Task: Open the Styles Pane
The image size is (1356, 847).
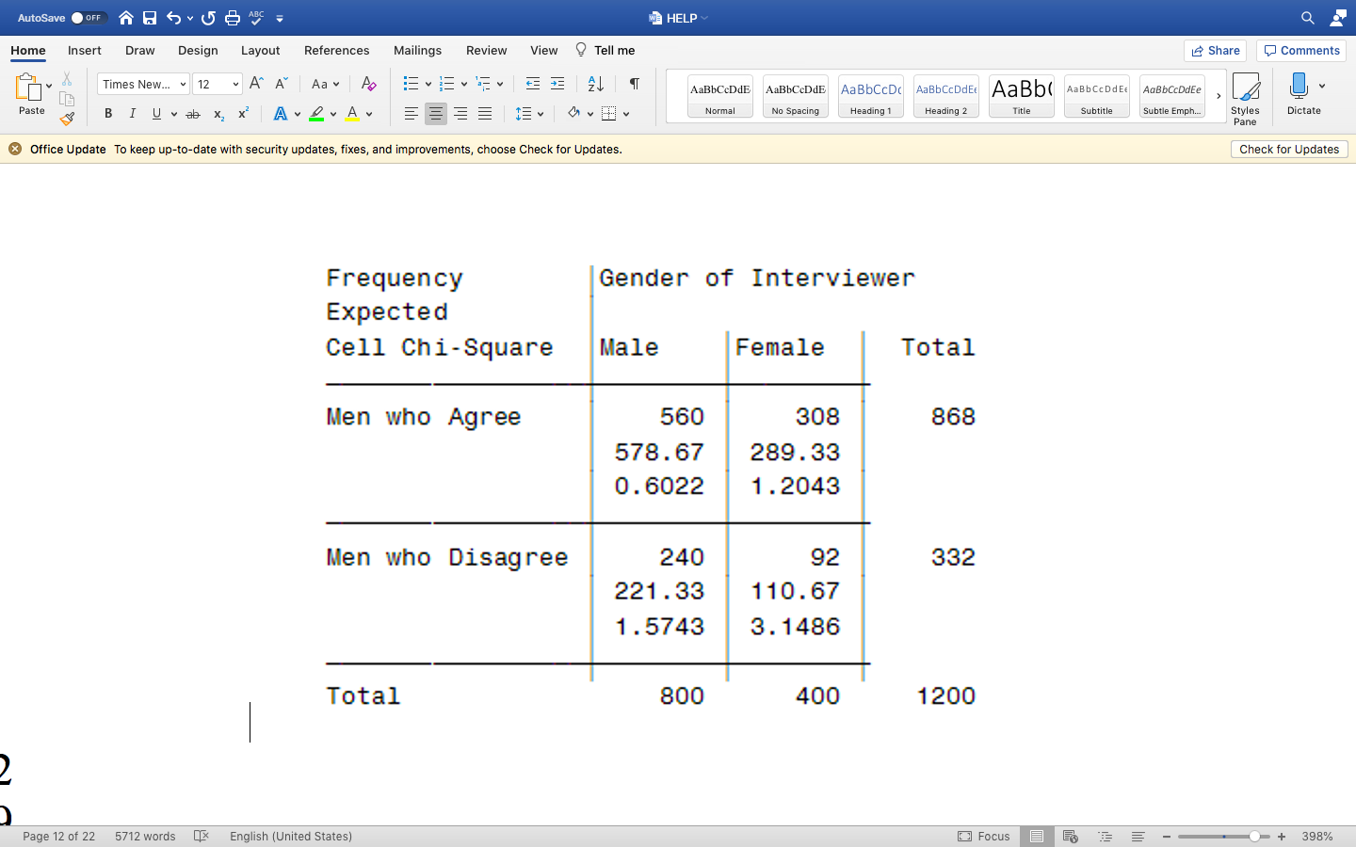Action: click(1245, 98)
